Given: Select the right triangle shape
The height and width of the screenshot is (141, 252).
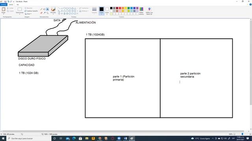Looking at the screenshot, I should click(x=59, y=11).
